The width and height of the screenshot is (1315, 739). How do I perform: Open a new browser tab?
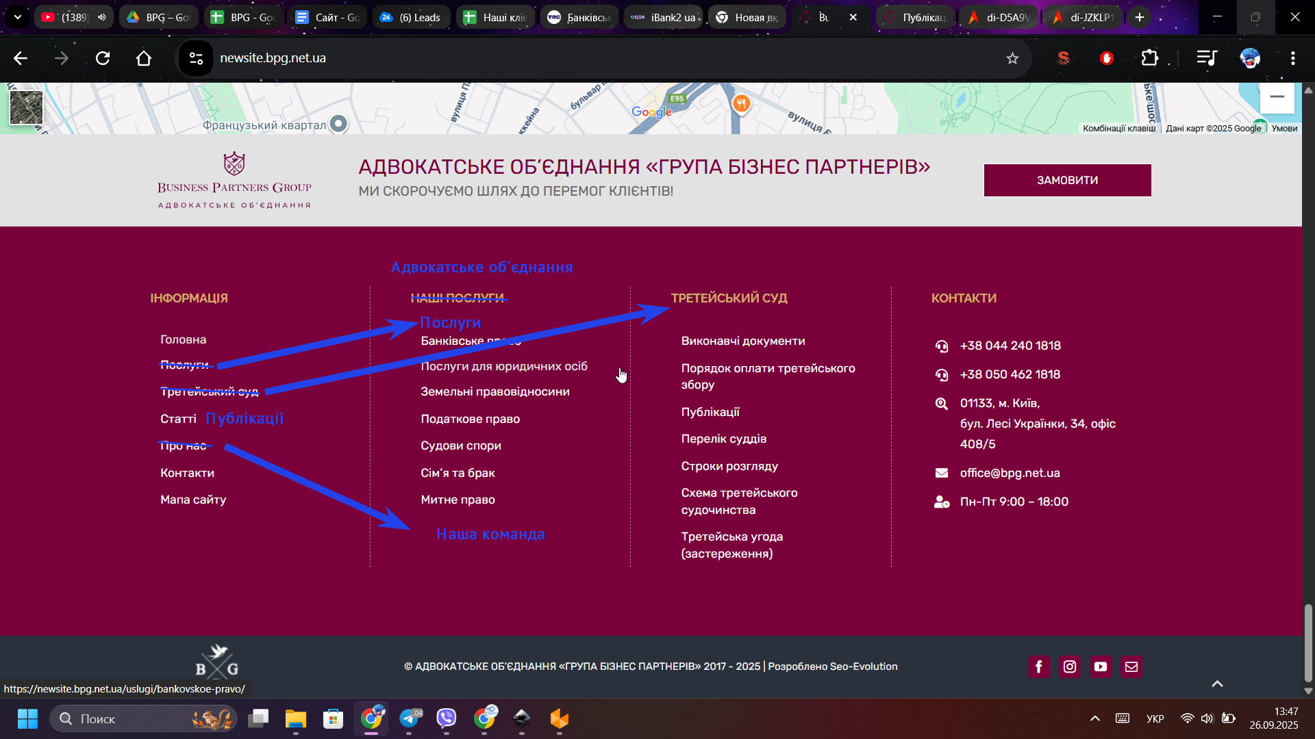1140,17
